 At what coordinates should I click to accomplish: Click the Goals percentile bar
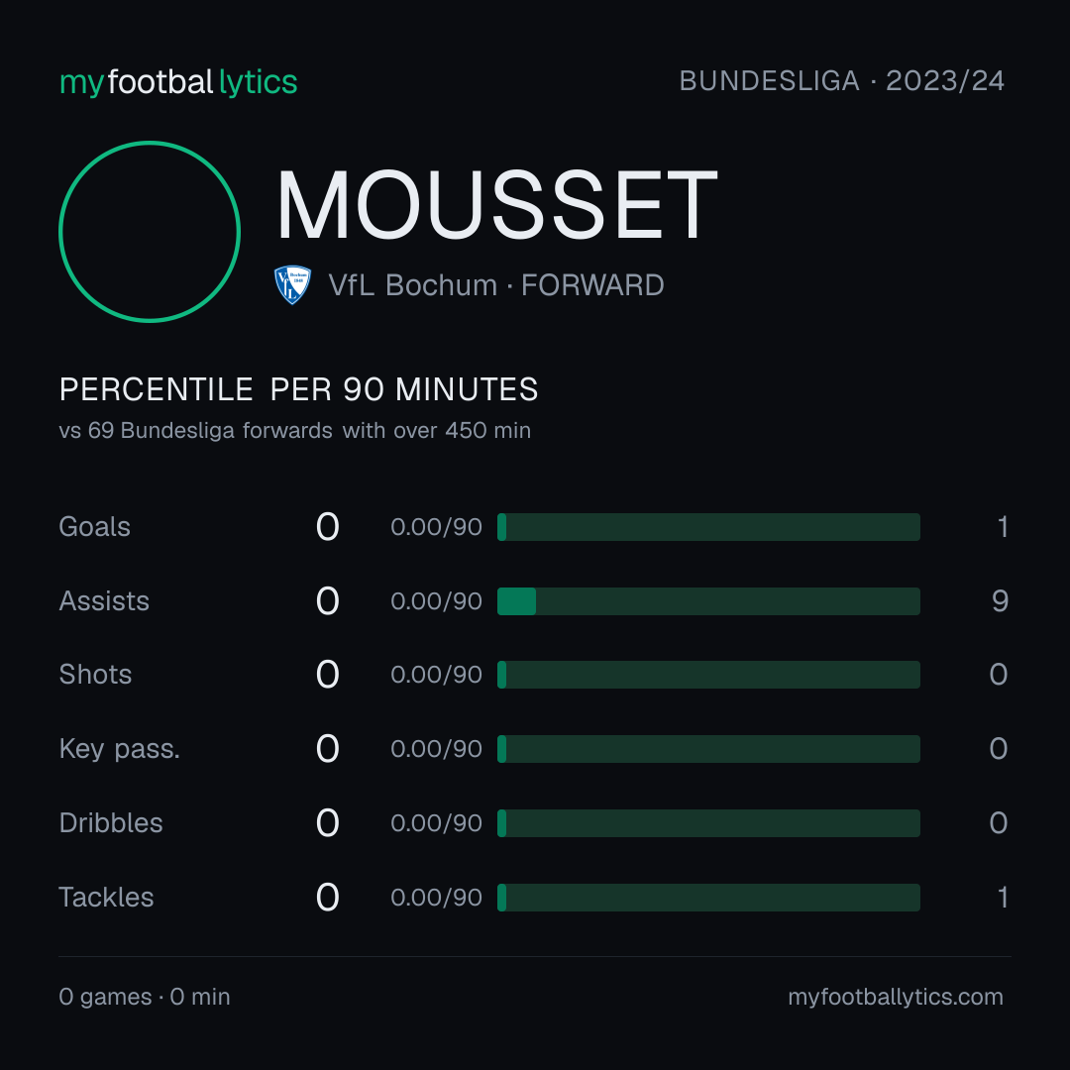tap(708, 527)
